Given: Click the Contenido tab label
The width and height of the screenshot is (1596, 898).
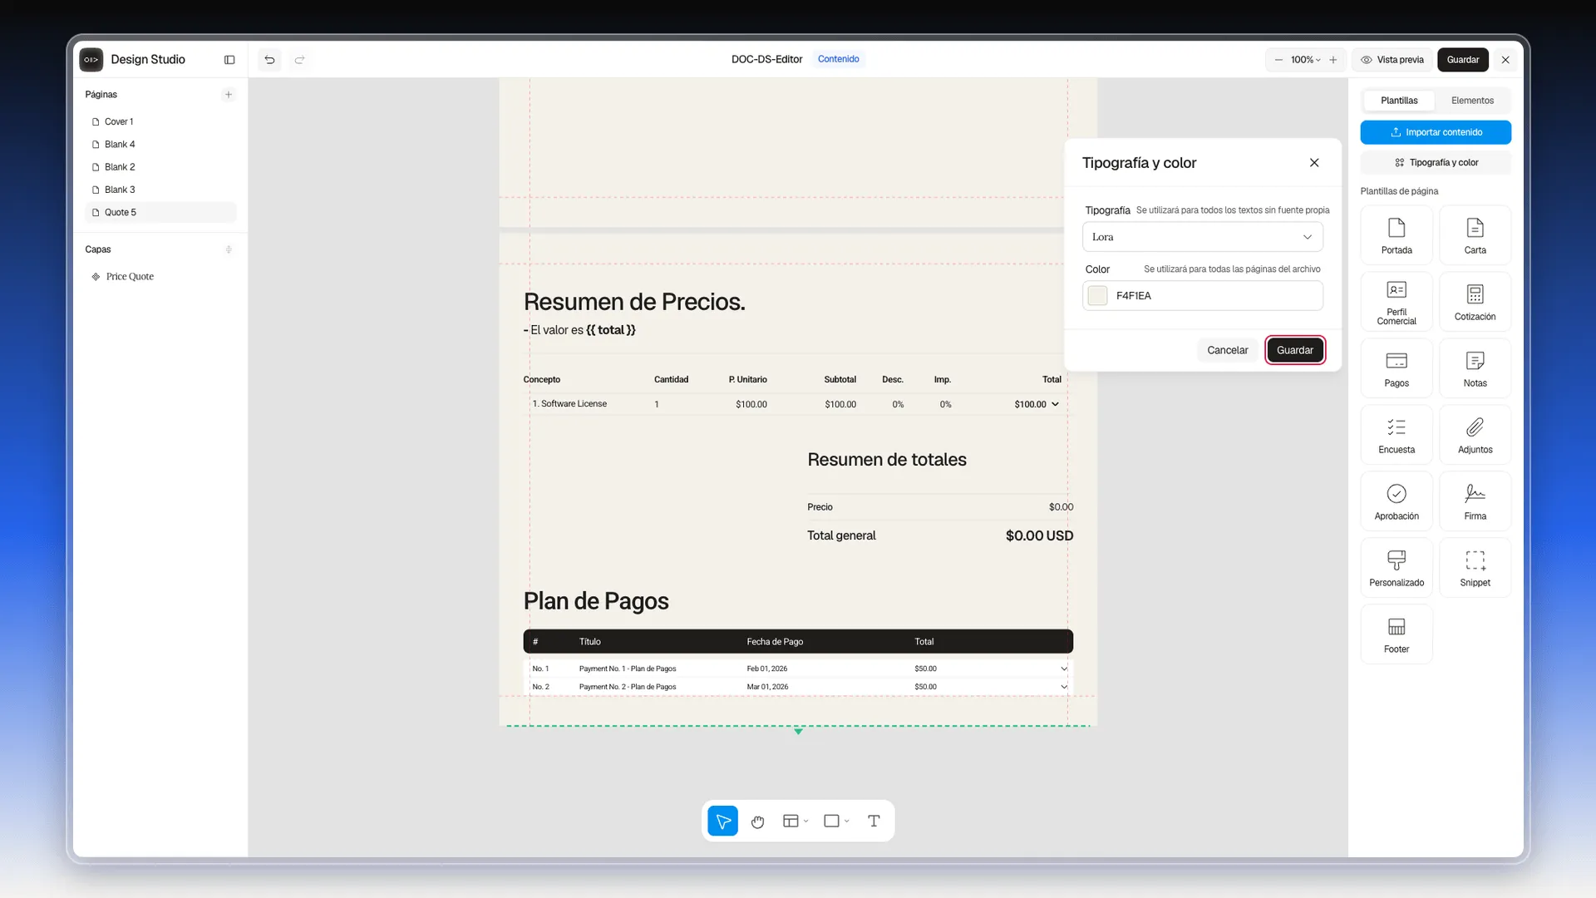Looking at the screenshot, I should 838,59.
